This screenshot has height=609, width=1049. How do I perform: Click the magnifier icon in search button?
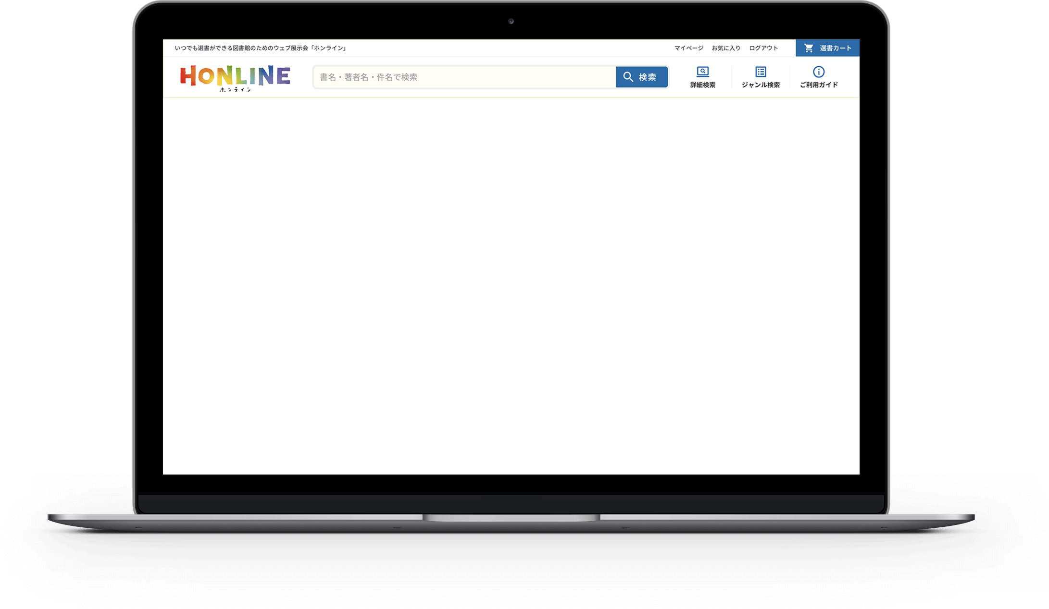click(628, 77)
